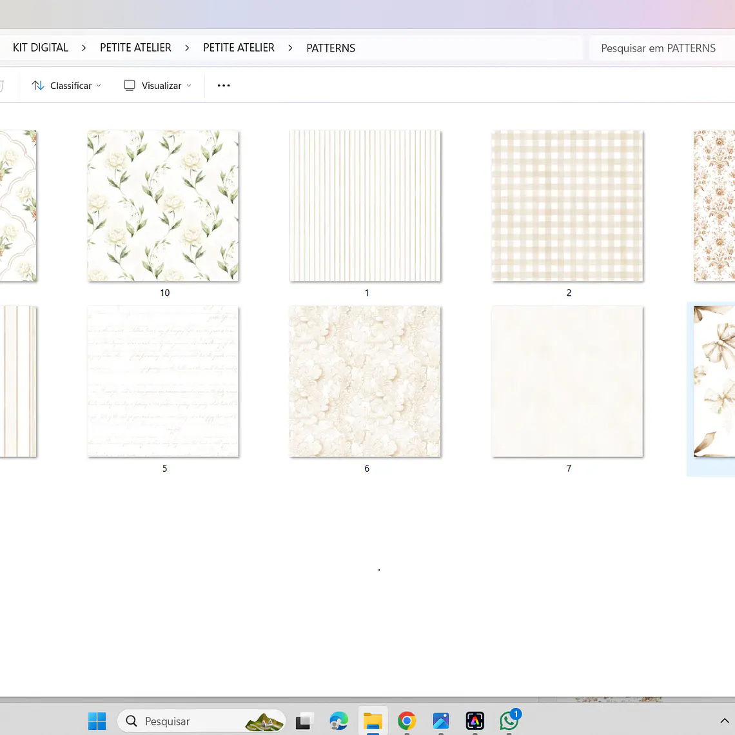Navigate to the KIT DIGITAL breadcrumb

click(x=40, y=47)
